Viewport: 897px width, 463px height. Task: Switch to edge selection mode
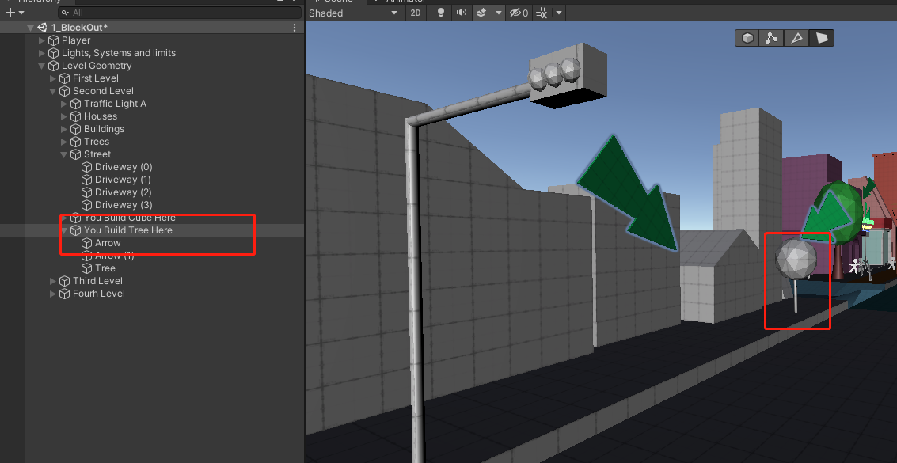pyautogui.click(x=796, y=37)
